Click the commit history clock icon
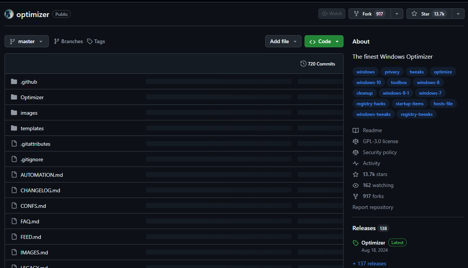This screenshot has height=268, width=468. (x=303, y=64)
